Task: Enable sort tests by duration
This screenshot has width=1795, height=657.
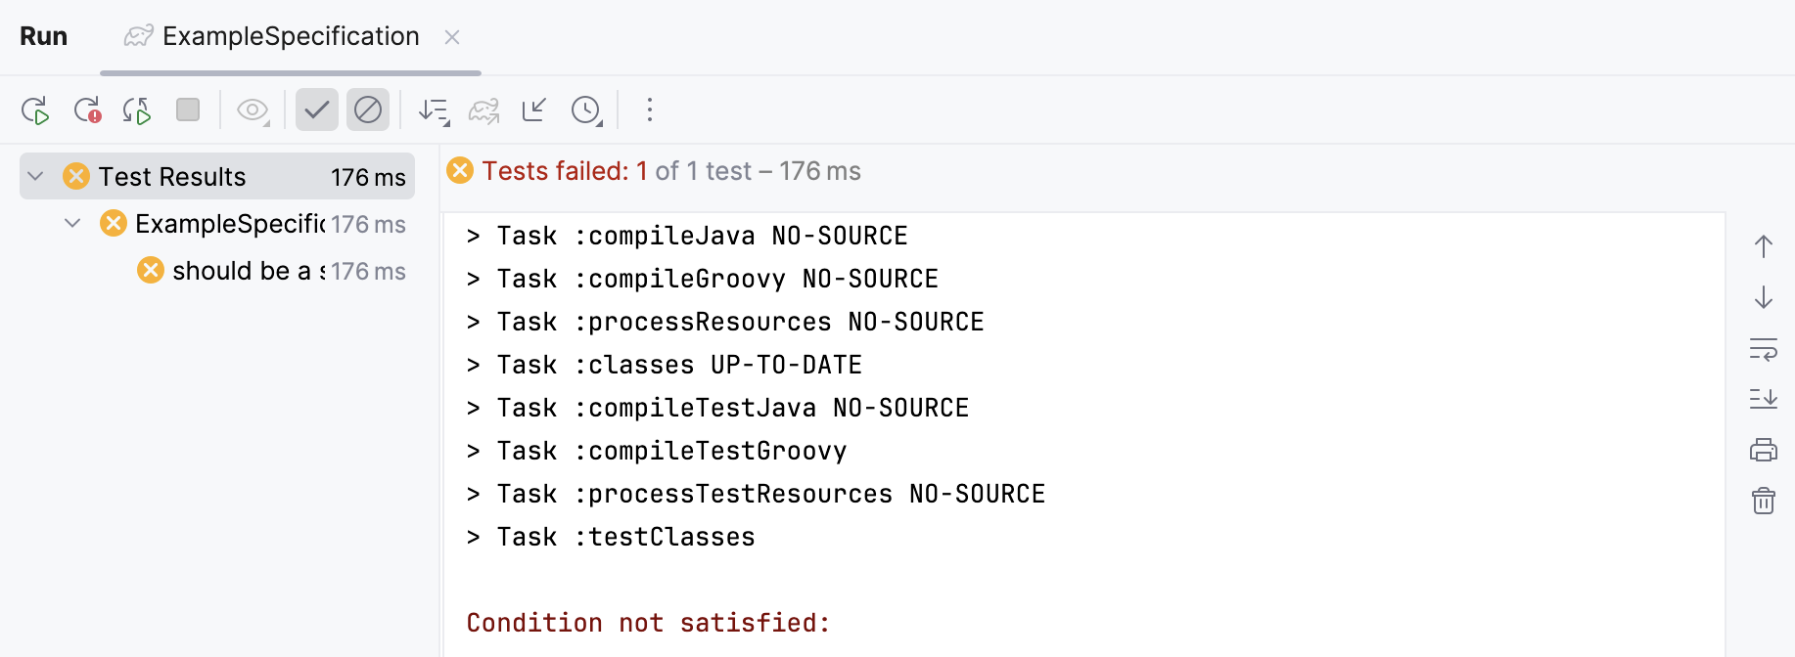Action: [432, 109]
